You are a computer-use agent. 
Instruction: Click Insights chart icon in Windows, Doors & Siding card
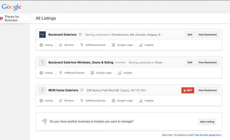[120, 73]
